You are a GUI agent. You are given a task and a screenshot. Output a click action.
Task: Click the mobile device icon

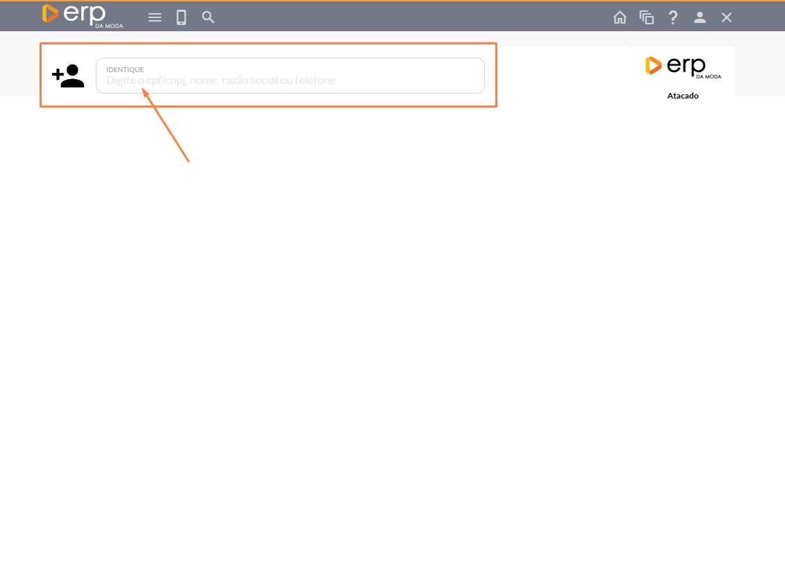tap(181, 17)
